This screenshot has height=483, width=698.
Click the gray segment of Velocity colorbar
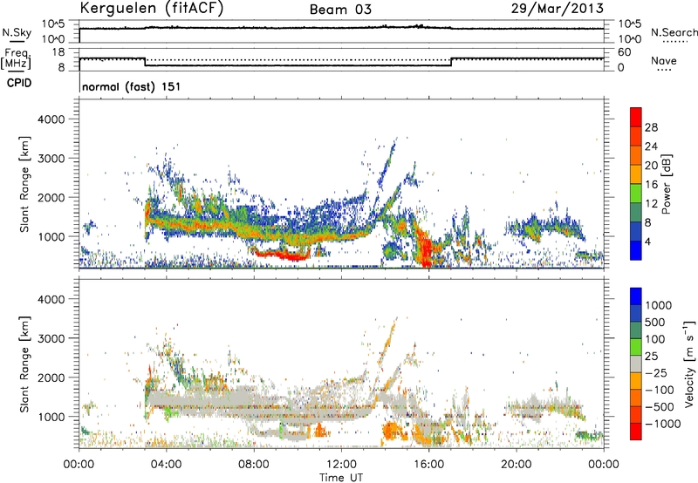[636, 364]
